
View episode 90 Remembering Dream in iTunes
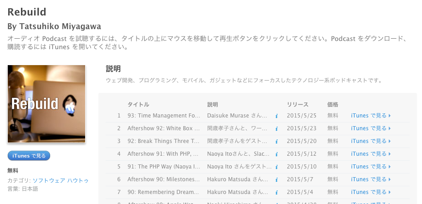(x=371, y=192)
